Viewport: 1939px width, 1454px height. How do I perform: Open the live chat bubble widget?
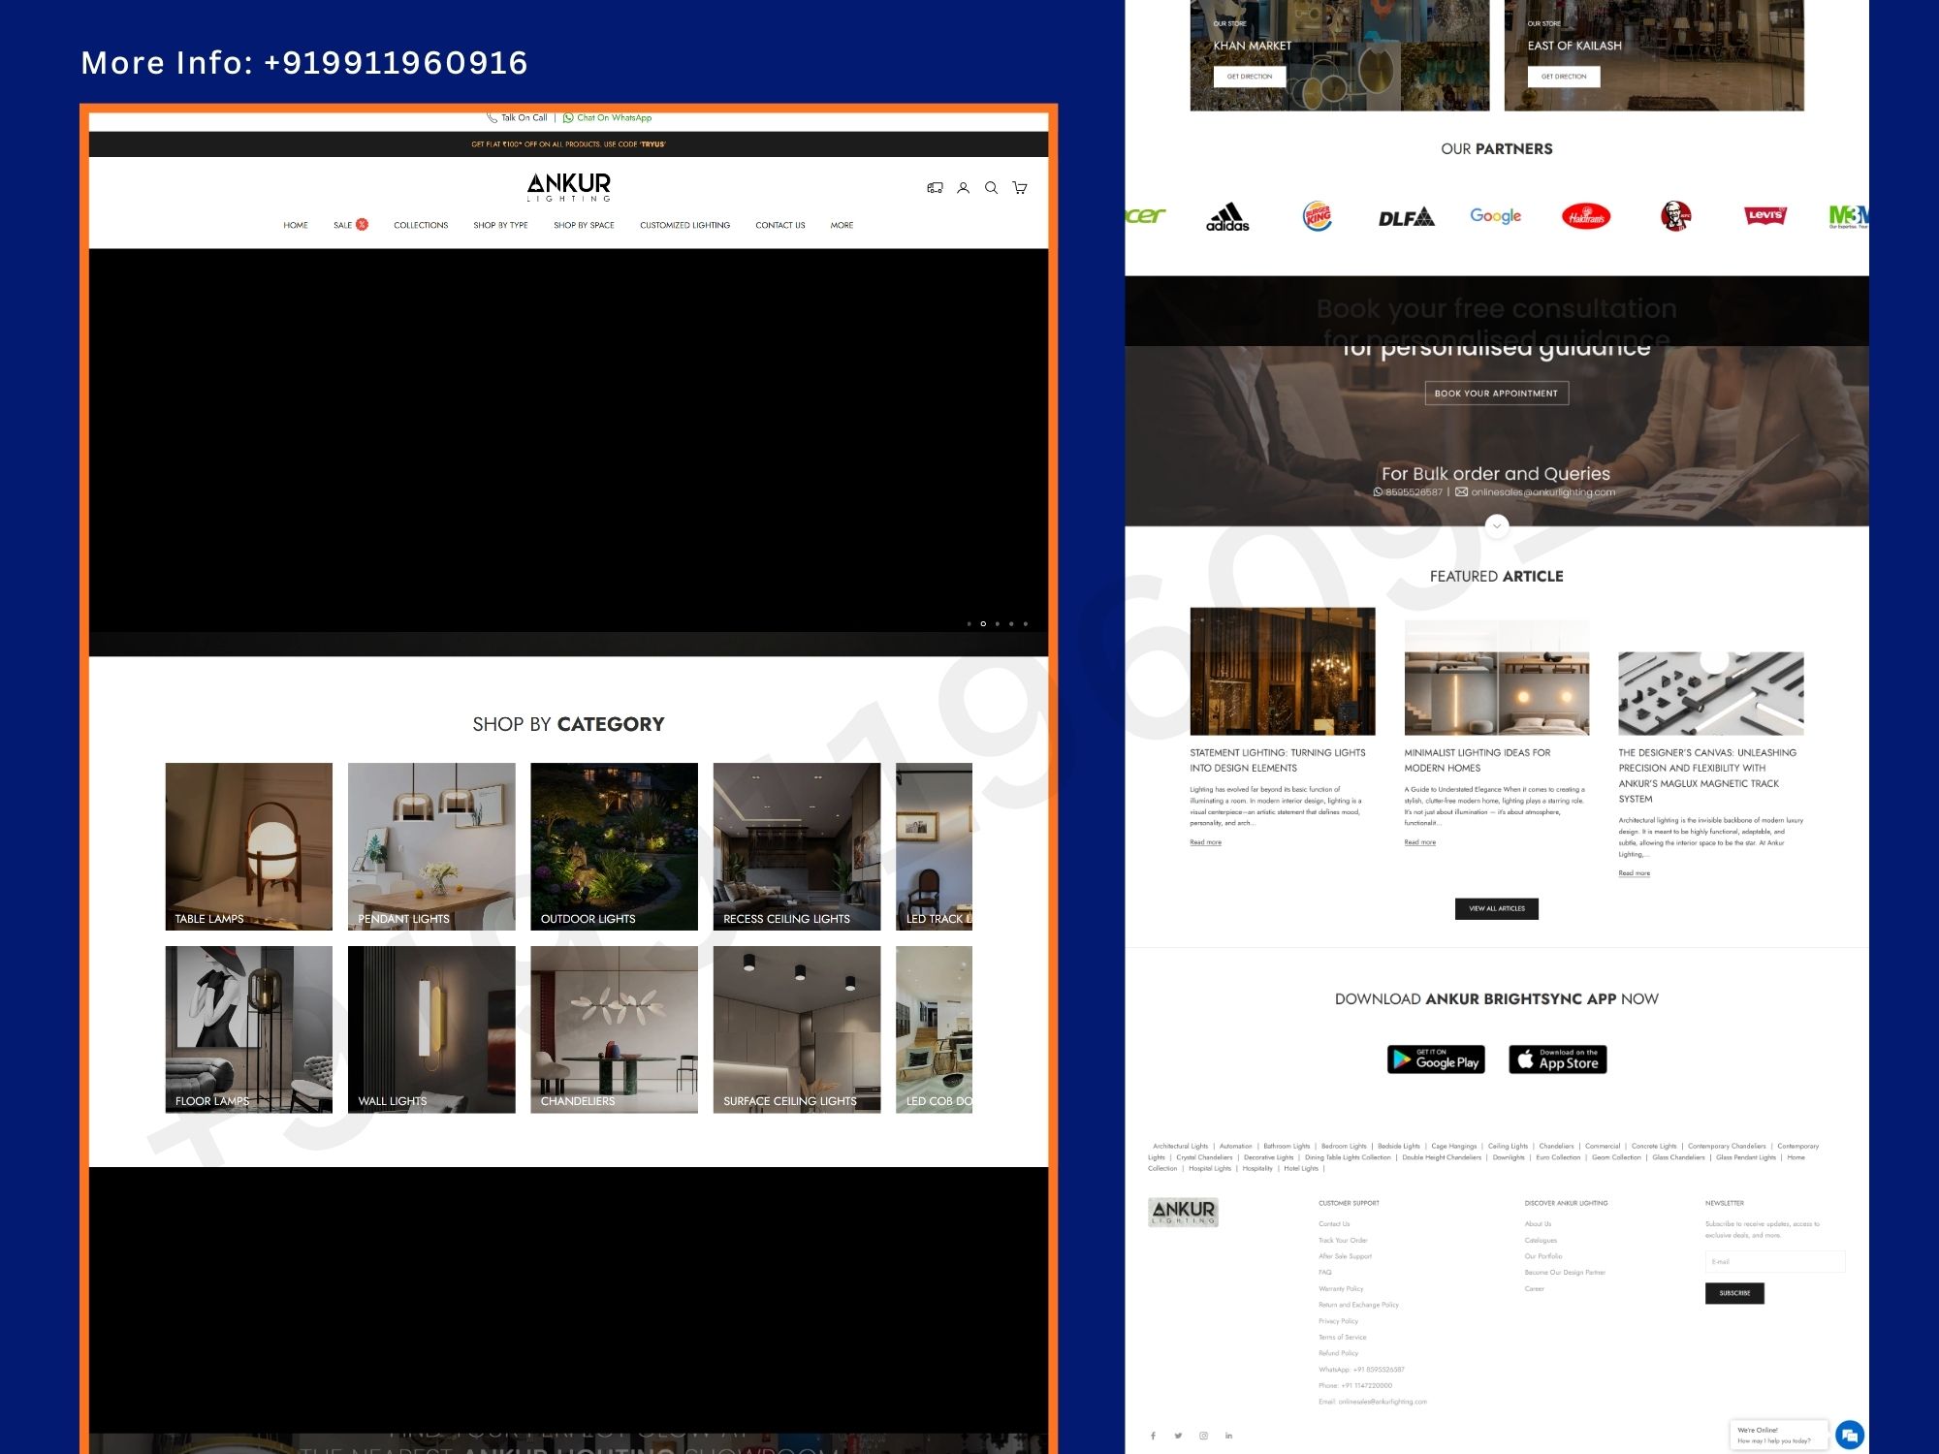point(1852,1435)
